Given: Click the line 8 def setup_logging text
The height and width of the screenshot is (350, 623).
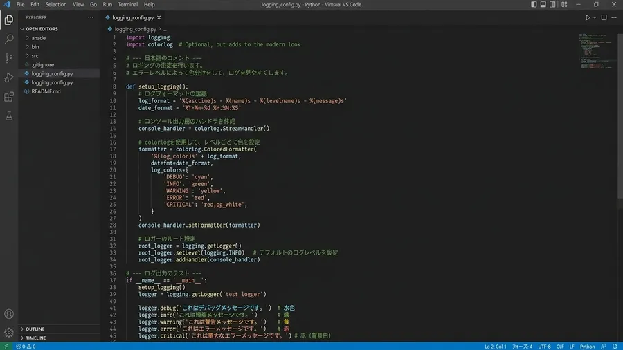Looking at the screenshot, I should pos(157,86).
